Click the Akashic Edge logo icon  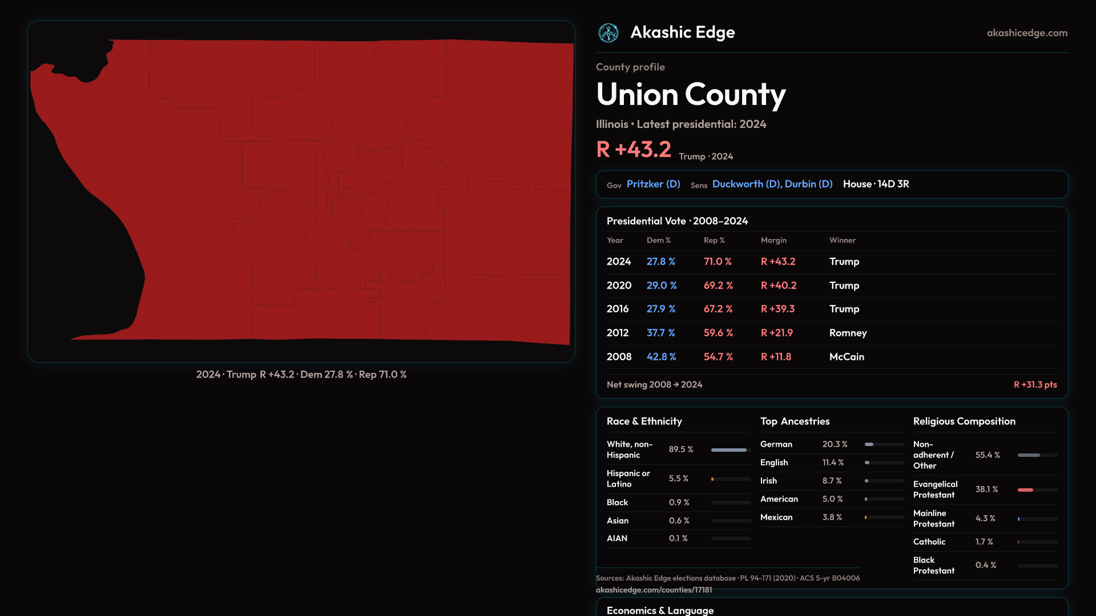pyautogui.click(x=608, y=33)
